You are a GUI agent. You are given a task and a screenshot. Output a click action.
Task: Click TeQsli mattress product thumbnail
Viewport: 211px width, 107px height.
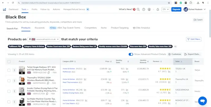click(x=22, y=70)
